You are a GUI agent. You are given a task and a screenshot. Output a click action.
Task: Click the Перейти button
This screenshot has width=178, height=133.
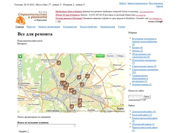click(x=23, y=132)
